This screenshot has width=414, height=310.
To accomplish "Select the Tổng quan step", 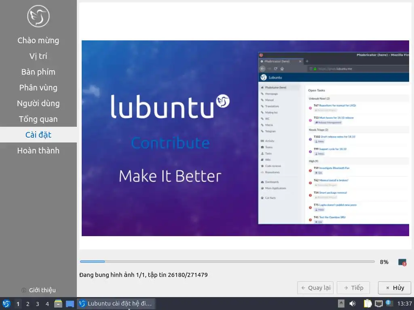I will [x=38, y=119].
